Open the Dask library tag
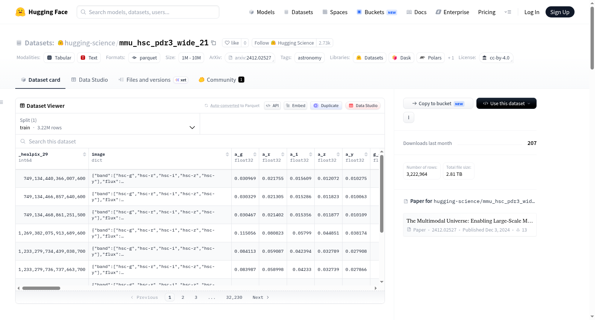This screenshot has height=320, width=595. [x=402, y=58]
